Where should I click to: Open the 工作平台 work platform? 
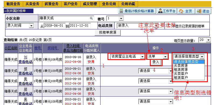pos(167,11)
